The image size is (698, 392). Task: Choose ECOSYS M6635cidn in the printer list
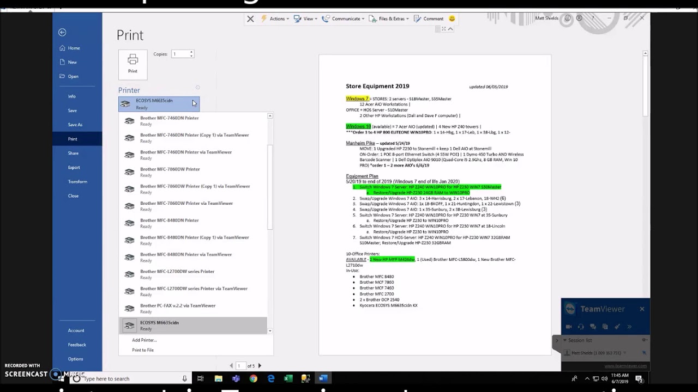[193, 326]
